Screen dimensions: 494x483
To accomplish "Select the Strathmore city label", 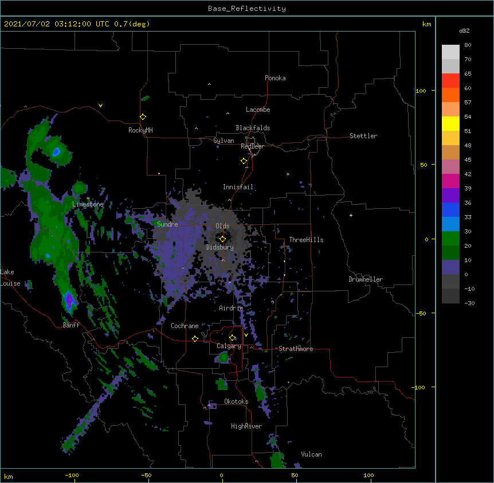I will (x=296, y=349).
